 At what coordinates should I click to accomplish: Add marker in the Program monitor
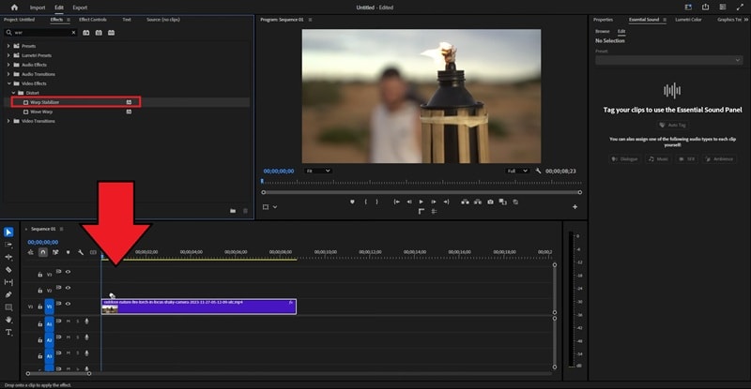coord(353,202)
